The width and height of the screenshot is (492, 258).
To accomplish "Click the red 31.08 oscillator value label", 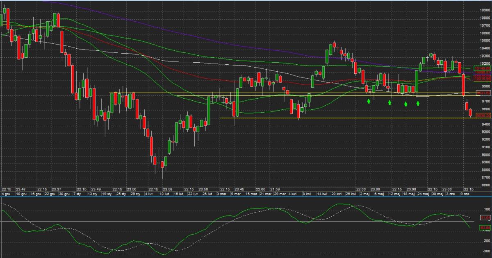I will point(485,217).
